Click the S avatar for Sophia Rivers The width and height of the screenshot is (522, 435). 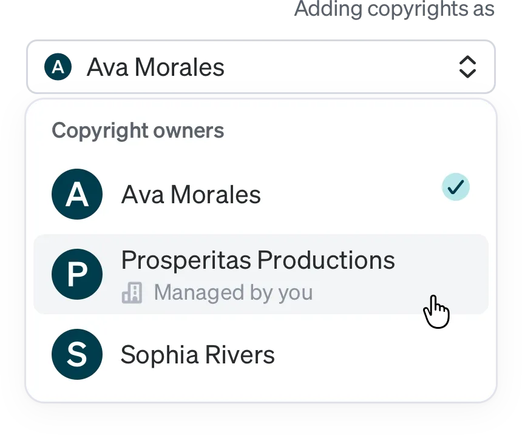[77, 354]
